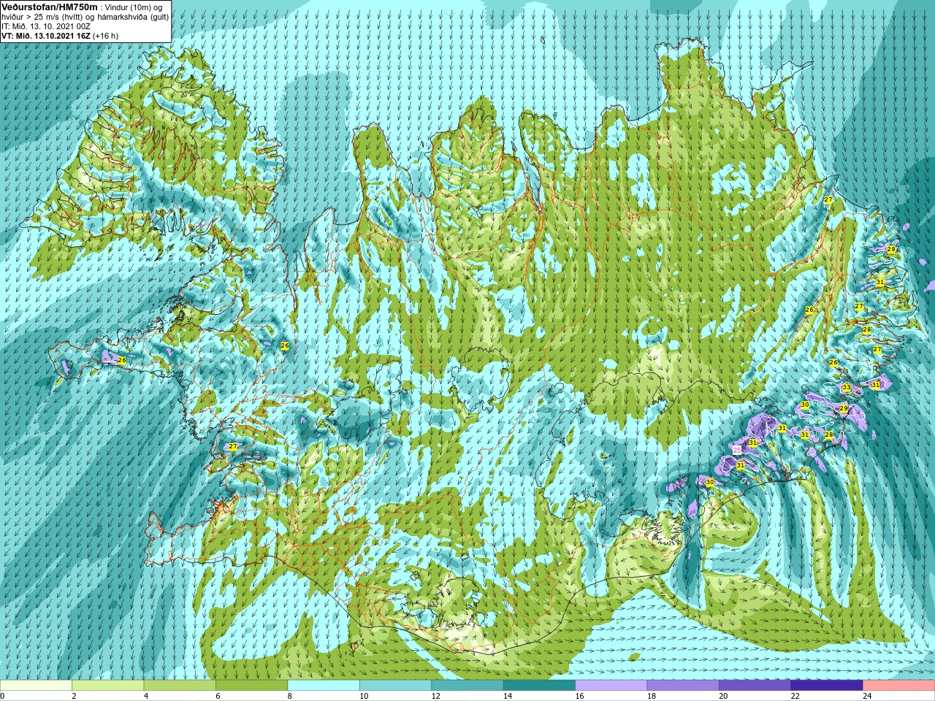
Task: Select the 4–6 m/s green legend swatch
Action: 180,686
